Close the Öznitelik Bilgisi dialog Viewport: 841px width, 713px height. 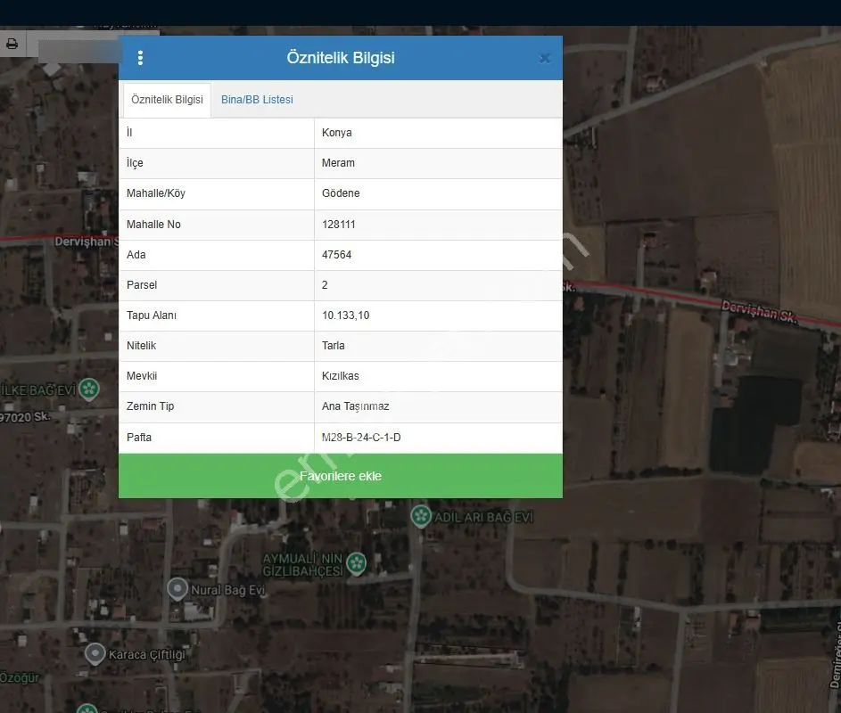(x=544, y=59)
